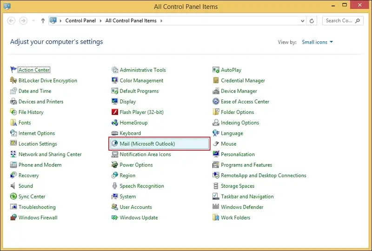Expand the address bar history dropdown
This screenshot has width=372, height=251.
303,21
